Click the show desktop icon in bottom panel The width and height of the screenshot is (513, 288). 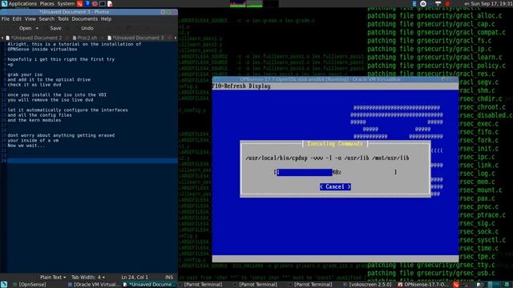(4, 285)
